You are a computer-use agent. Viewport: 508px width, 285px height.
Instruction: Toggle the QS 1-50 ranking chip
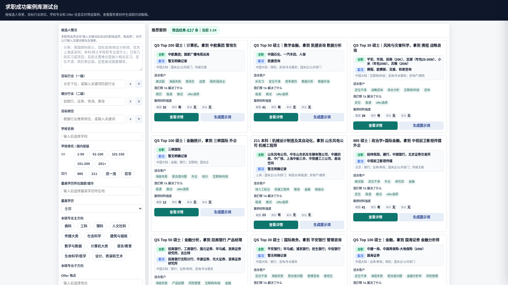[81, 154]
